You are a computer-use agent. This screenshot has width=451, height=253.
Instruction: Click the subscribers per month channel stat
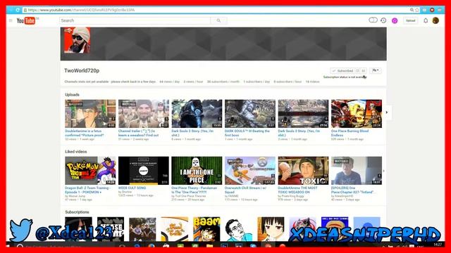click(x=223, y=82)
